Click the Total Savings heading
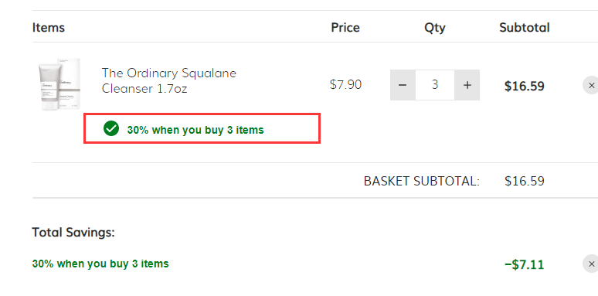 [73, 233]
